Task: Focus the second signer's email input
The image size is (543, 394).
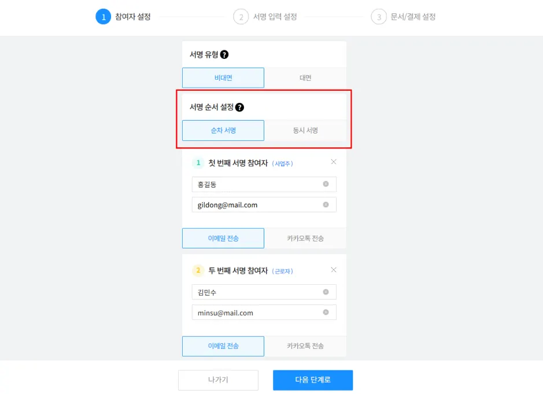Action: 264,313
